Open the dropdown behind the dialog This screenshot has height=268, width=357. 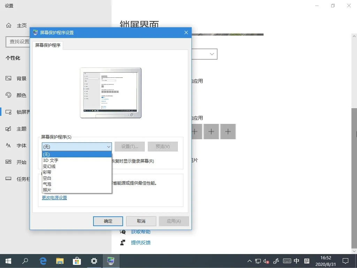coord(212,54)
